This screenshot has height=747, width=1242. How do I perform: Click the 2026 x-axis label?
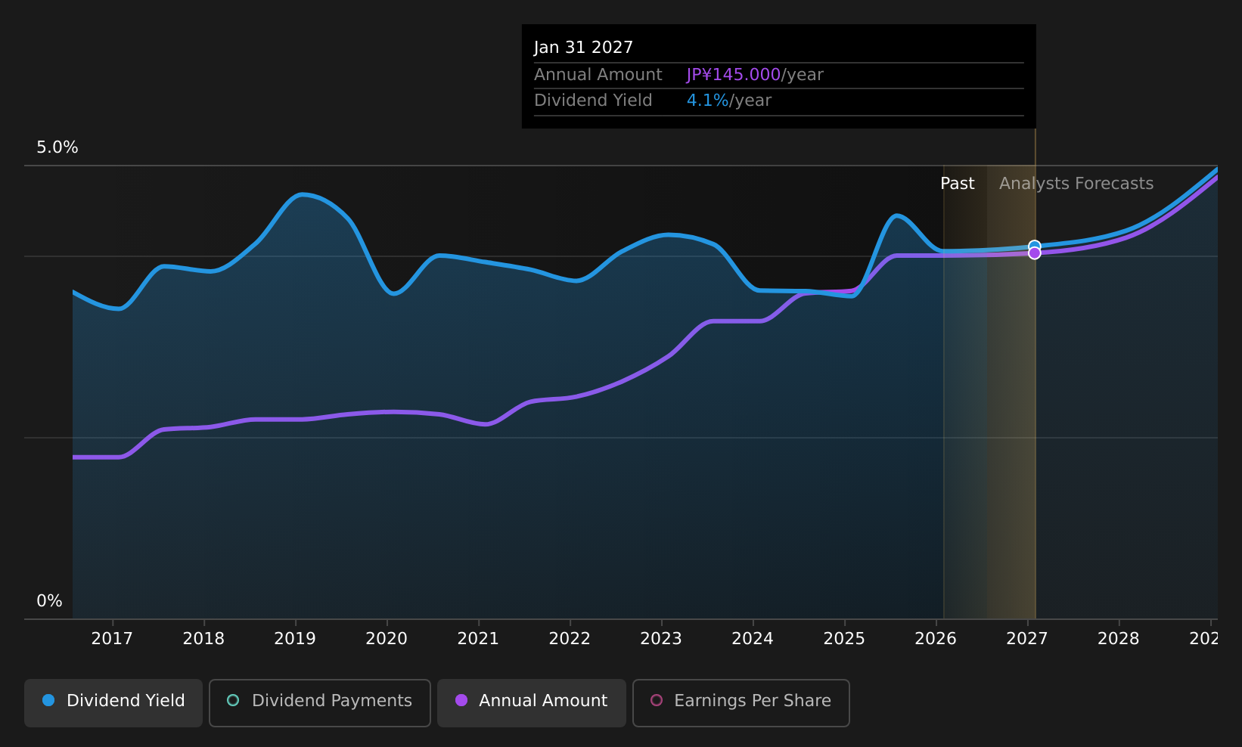coord(936,639)
